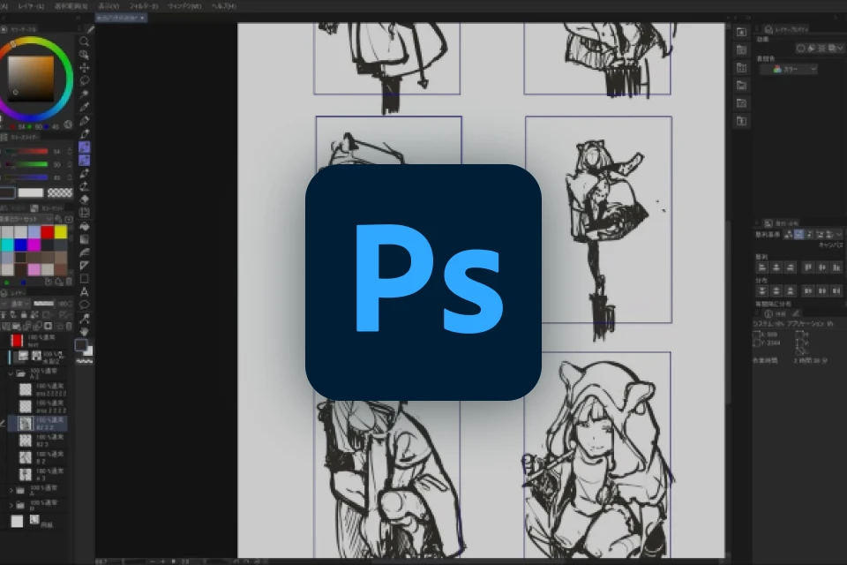
Task: Pick the red swatch in color set
Action: 48,232
